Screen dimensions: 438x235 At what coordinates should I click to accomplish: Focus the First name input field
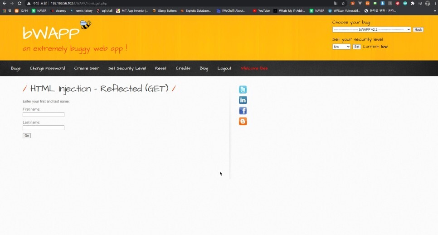[43, 114]
